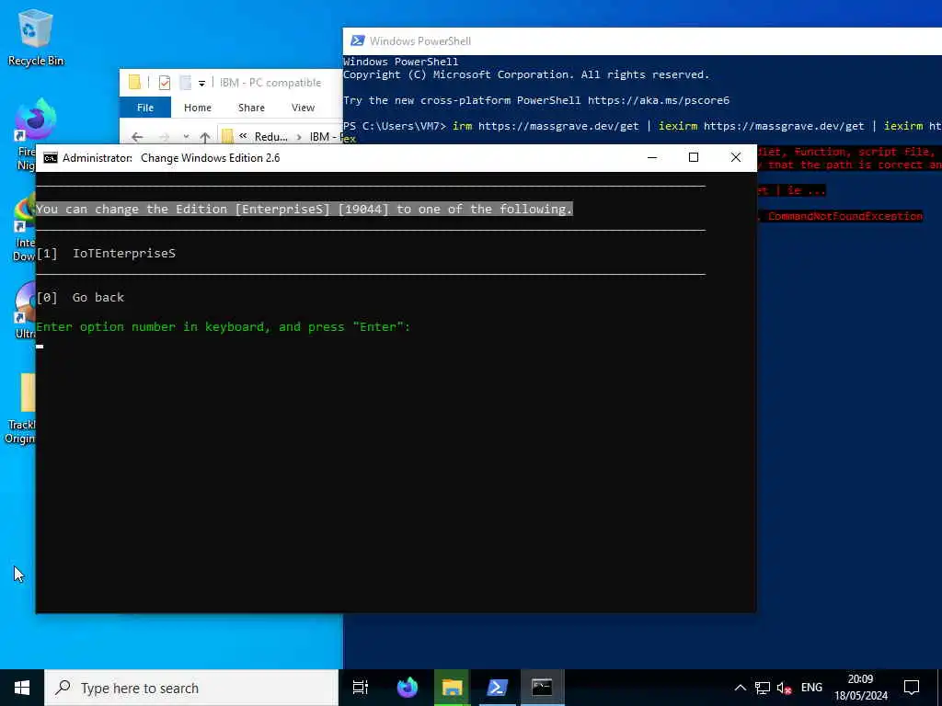Click the new folder icon in Explorer quick access toolbar
This screenshot has height=706, width=942.
[186, 82]
